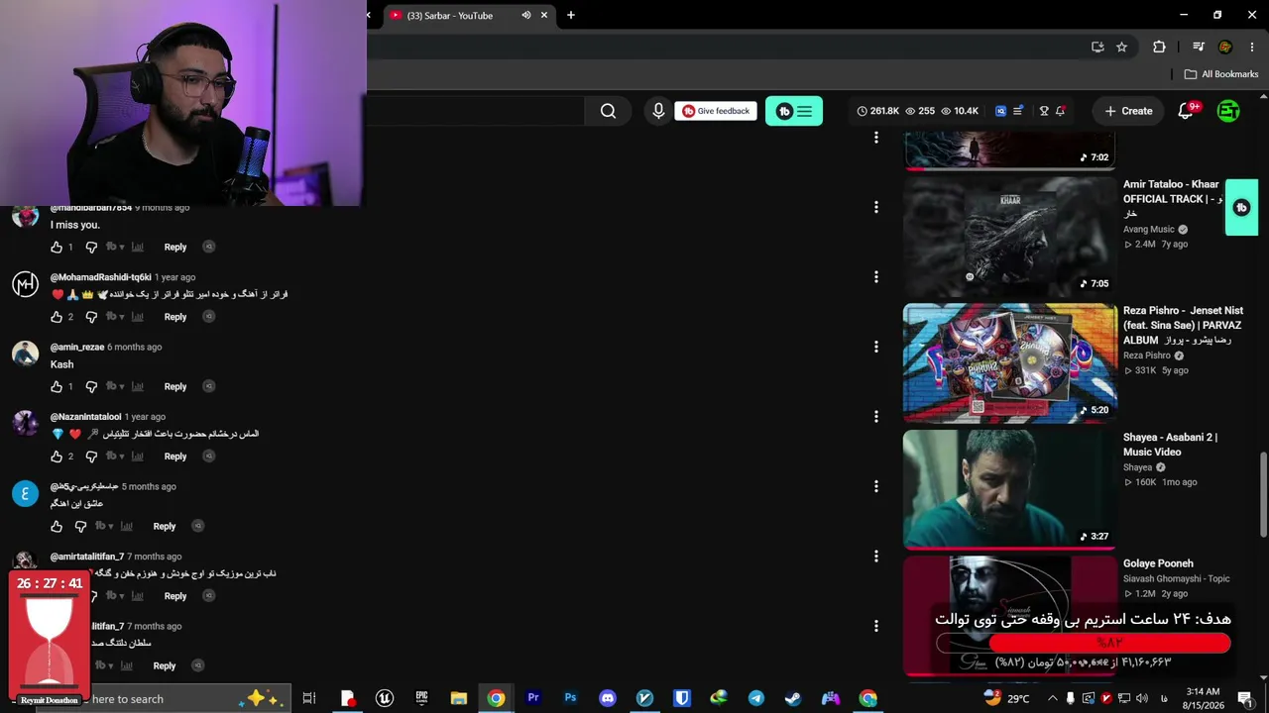Viewport: 1269px width, 713px height.
Task: Open the Windows notification center icon
Action: [1245, 698]
